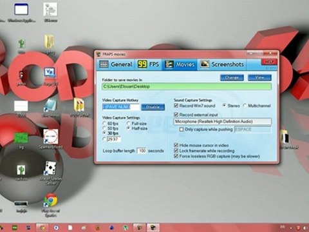
Task: Select the 50 fps radio button
Action: (104, 128)
